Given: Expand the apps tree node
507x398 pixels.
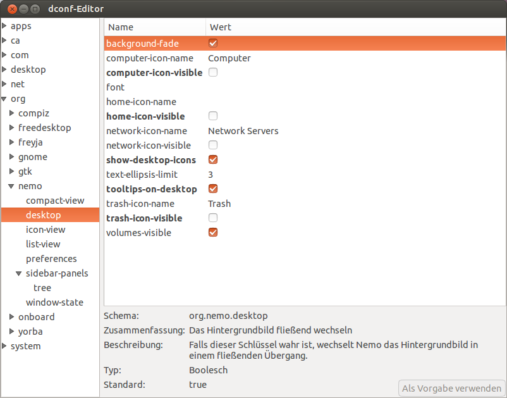Looking at the screenshot, I should coord(4,25).
